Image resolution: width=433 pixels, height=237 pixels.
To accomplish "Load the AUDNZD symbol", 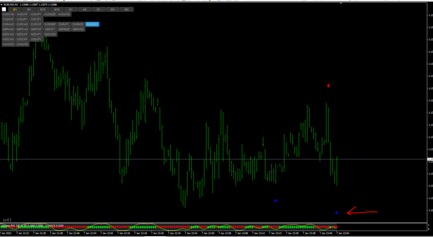I will click(50, 15).
